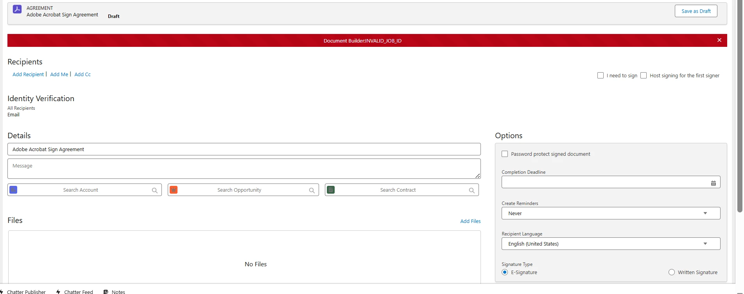Click the Search Contract magnifier icon

472,190
